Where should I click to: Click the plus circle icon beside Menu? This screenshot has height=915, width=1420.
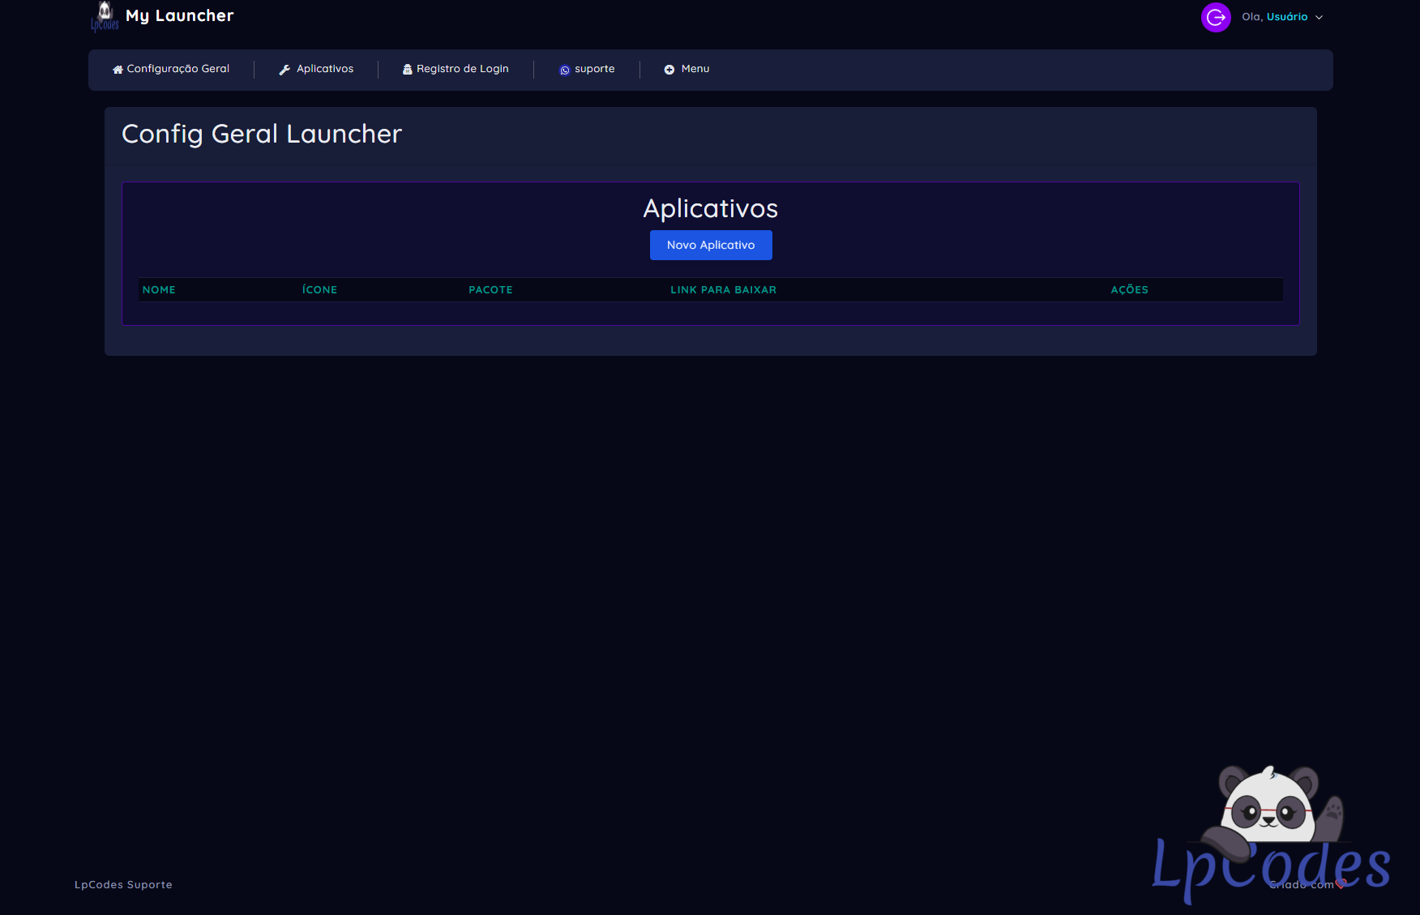click(x=669, y=70)
